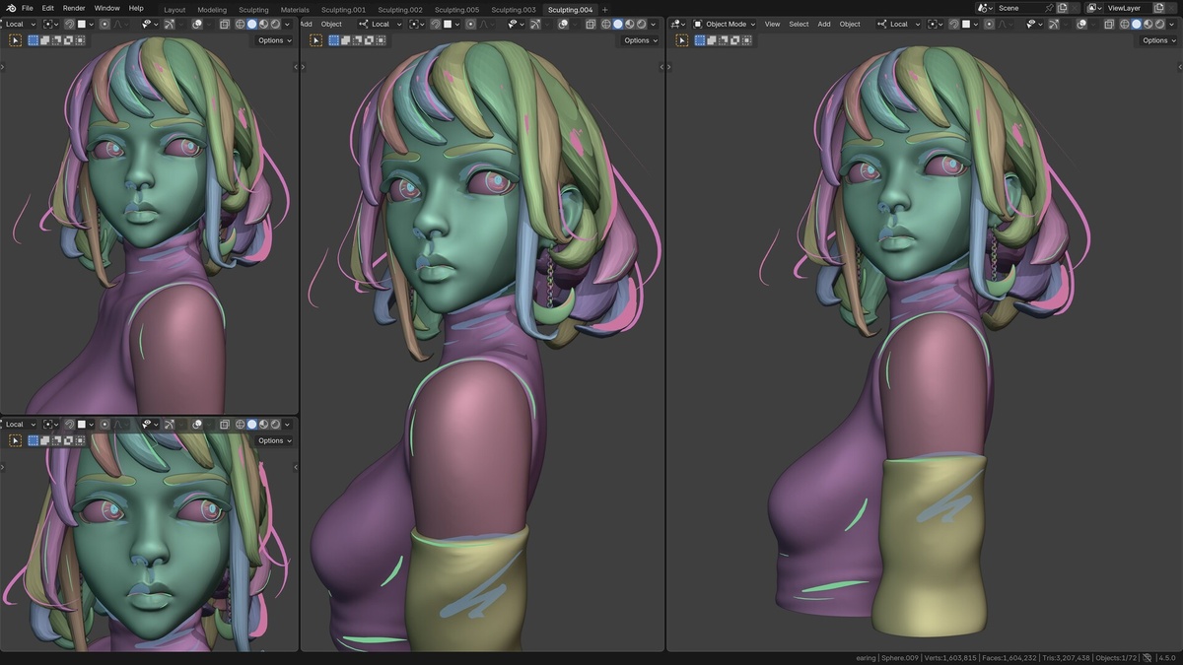Toggle proportional editing in right viewport header
The width and height of the screenshot is (1183, 665).
989,24
